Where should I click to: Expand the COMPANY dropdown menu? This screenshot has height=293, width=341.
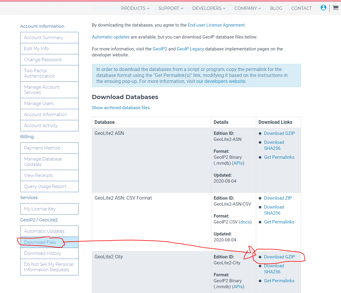pos(248,8)
